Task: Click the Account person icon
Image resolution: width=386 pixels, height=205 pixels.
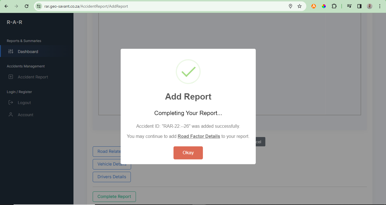Action: coord(11,114)
